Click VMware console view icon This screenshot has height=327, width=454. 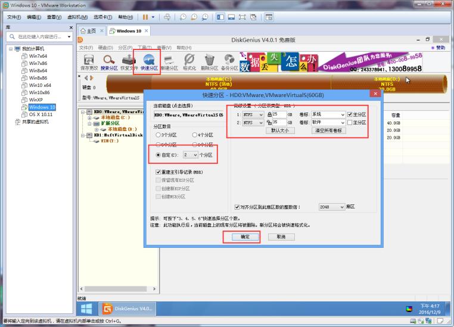click(269, 17)
